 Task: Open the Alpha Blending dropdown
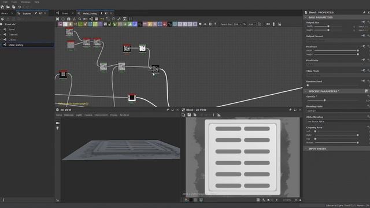[338, 121]
